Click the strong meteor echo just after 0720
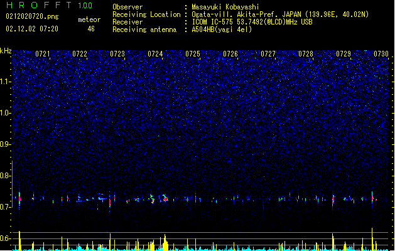 [x=19, y=198]
